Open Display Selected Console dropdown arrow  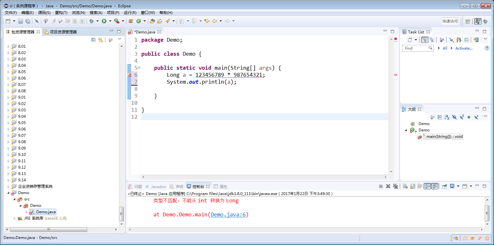pos(458,186)
